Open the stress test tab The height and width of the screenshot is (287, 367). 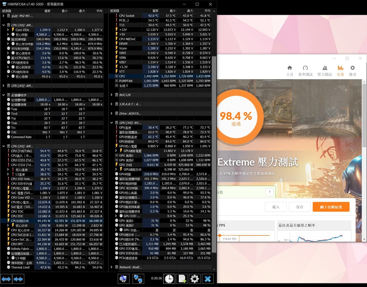325,71
